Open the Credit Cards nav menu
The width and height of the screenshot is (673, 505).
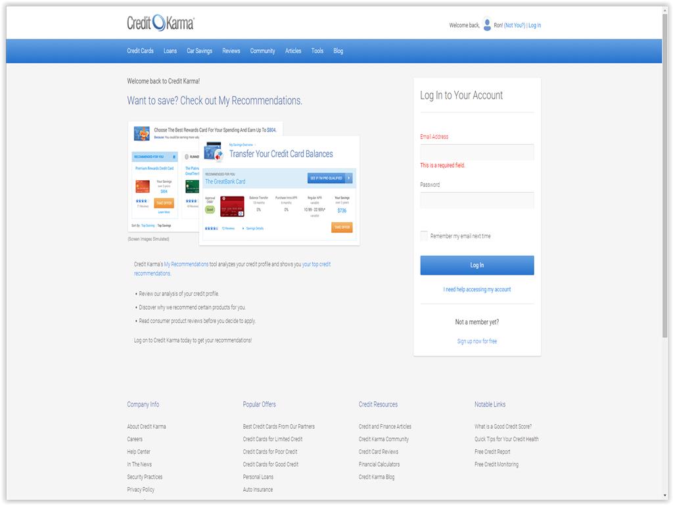tap(140, 51)
